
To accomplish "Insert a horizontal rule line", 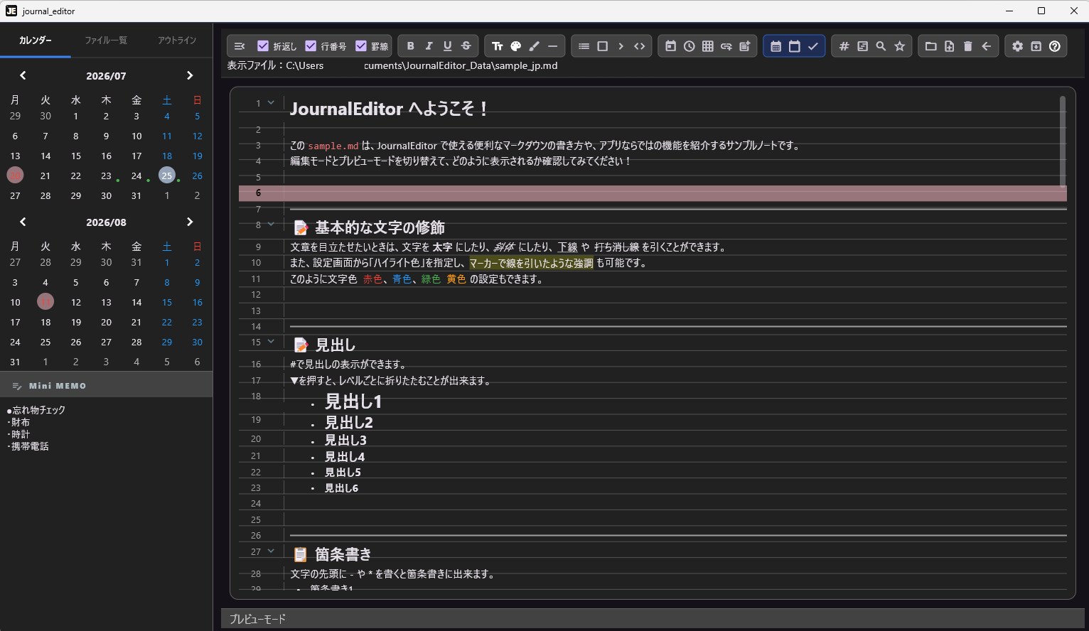I will point(552,46).
